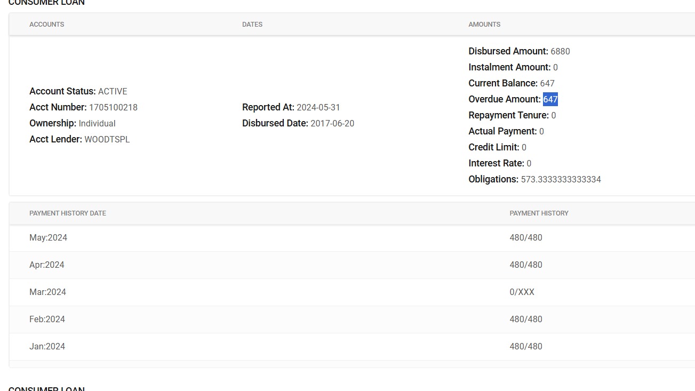Click the AMOUNTS column header

(484, 25)
